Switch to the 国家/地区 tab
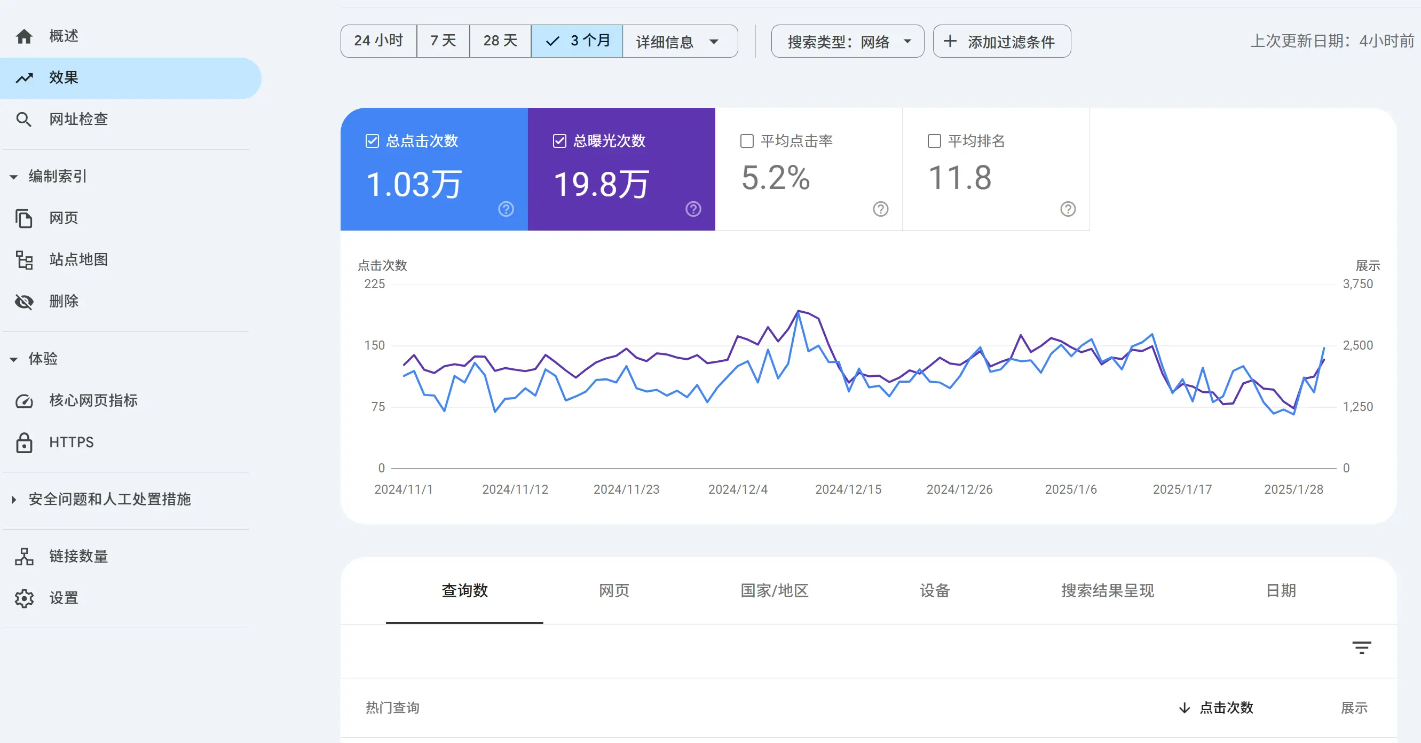Viewport: 1421px width, 743px height. [x=773, y=590]
